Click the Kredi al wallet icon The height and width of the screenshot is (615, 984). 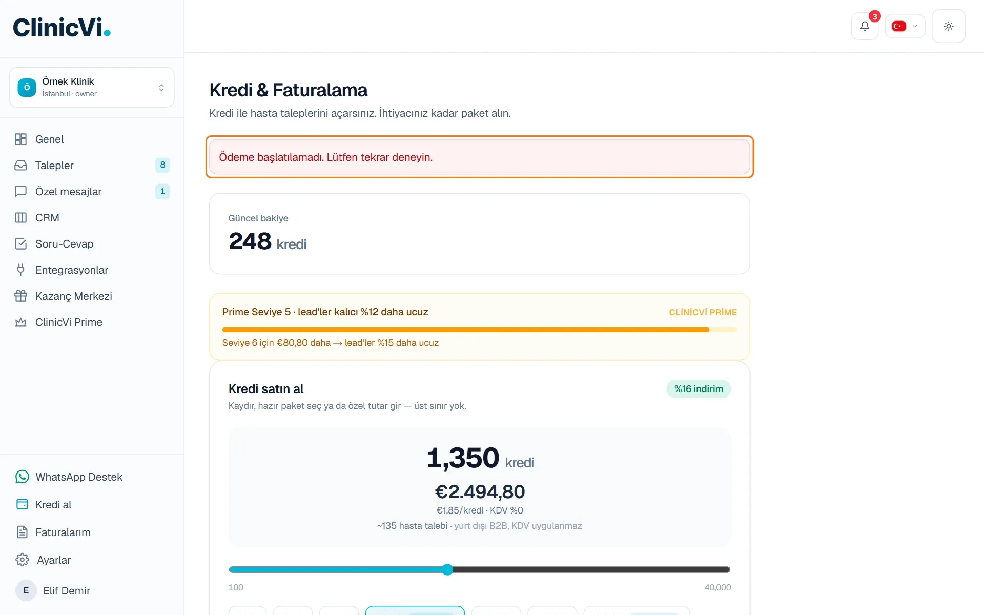tap(22, 505)
